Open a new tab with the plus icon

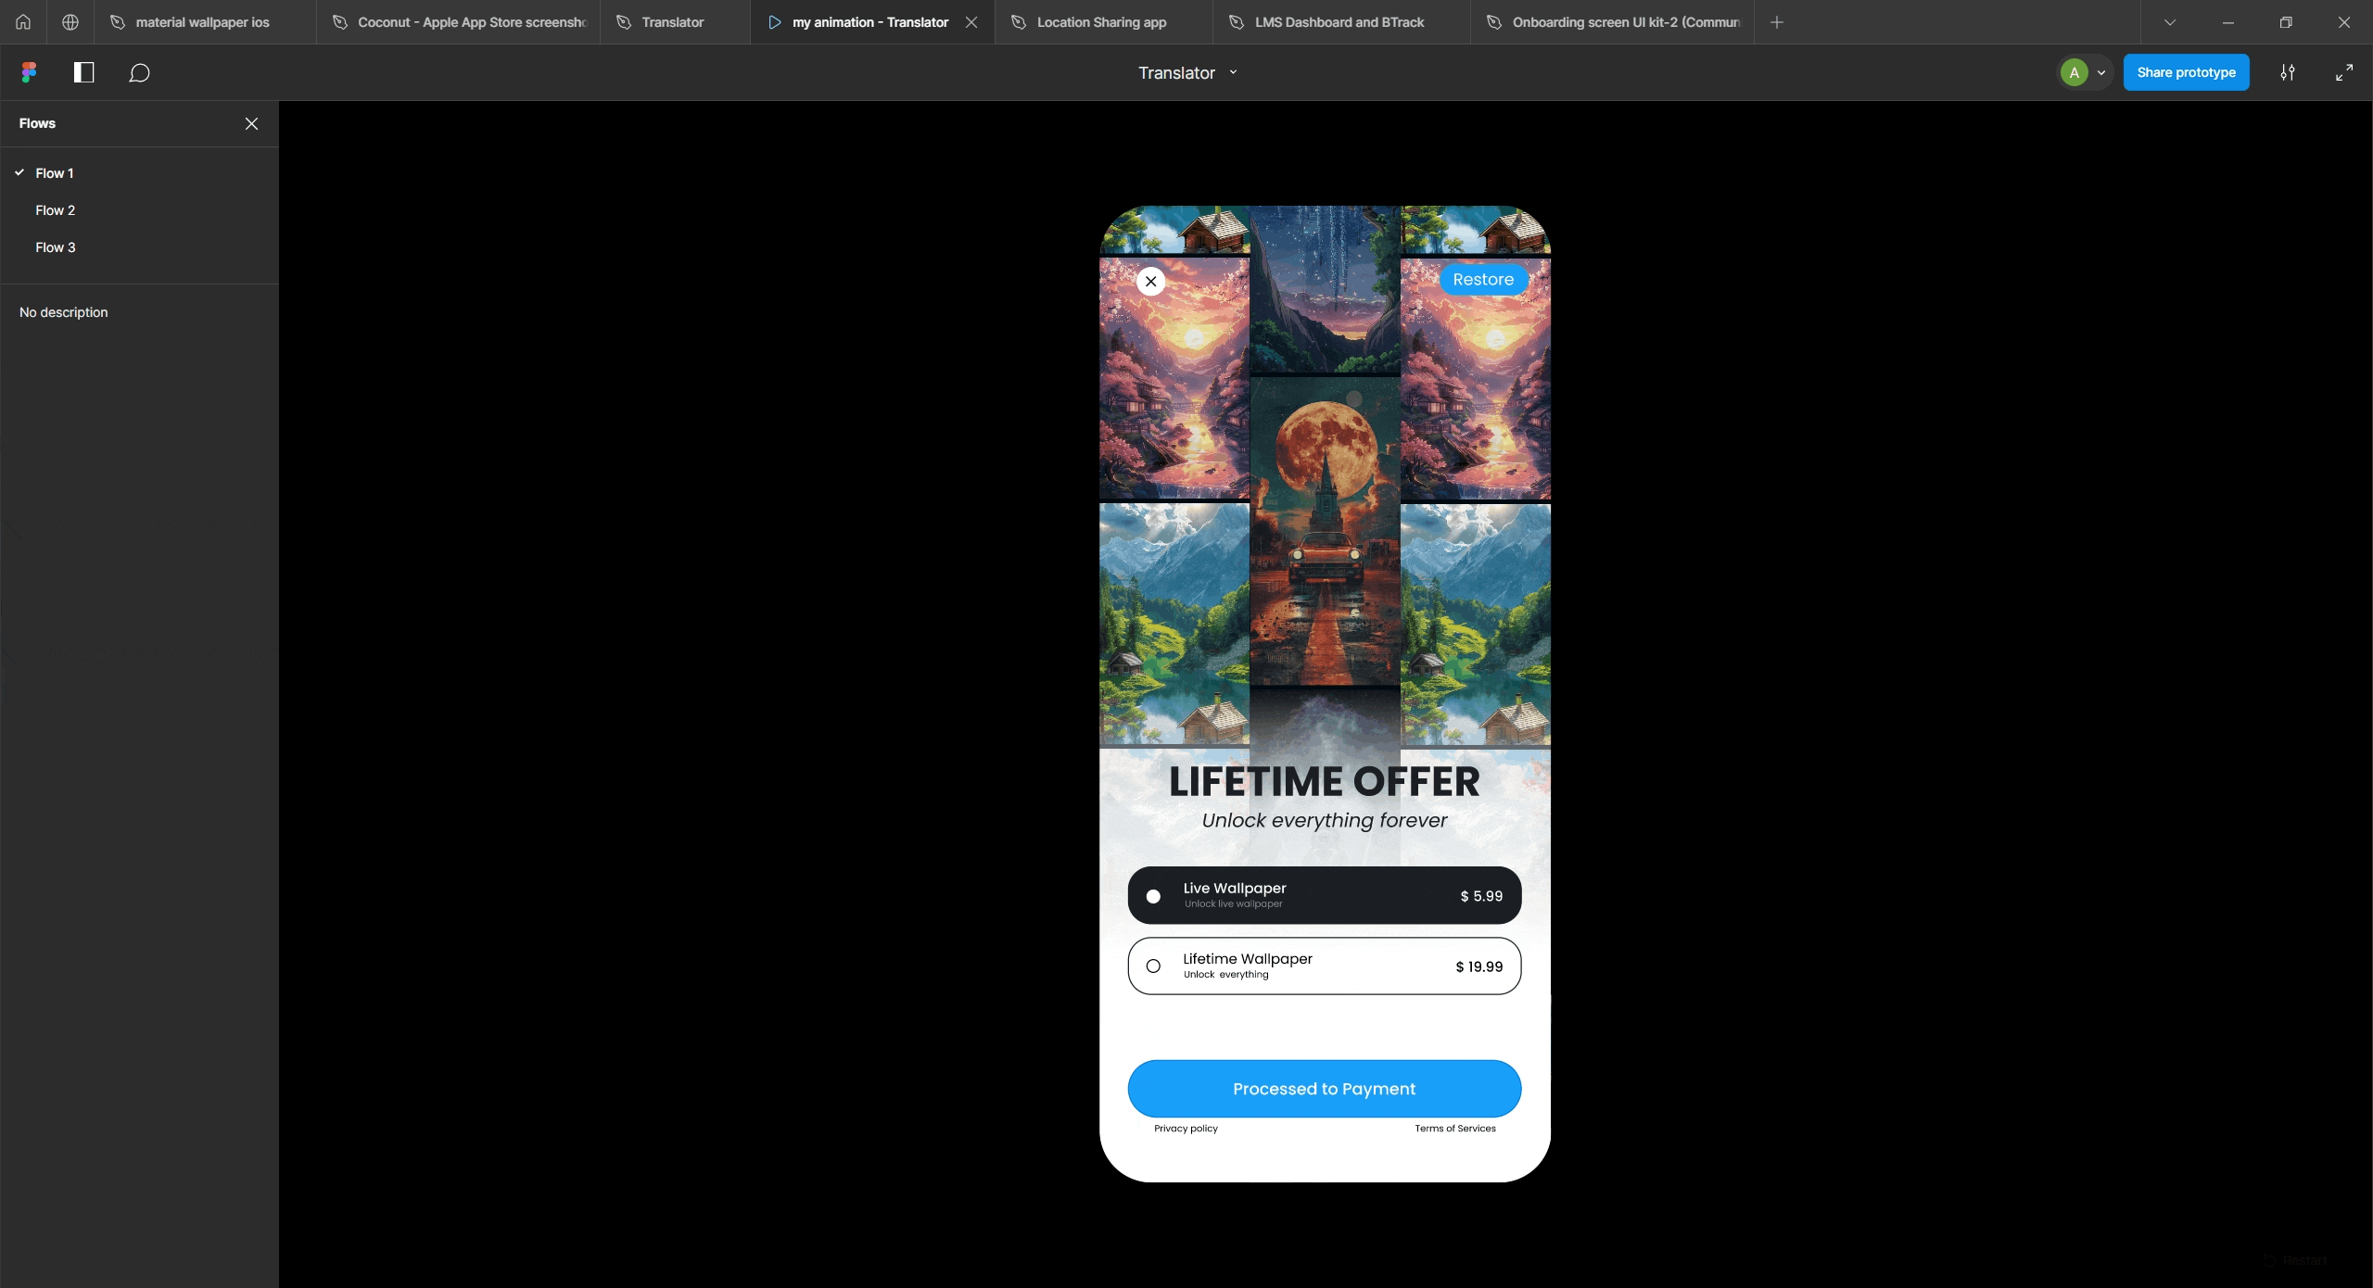[1777, 21]
